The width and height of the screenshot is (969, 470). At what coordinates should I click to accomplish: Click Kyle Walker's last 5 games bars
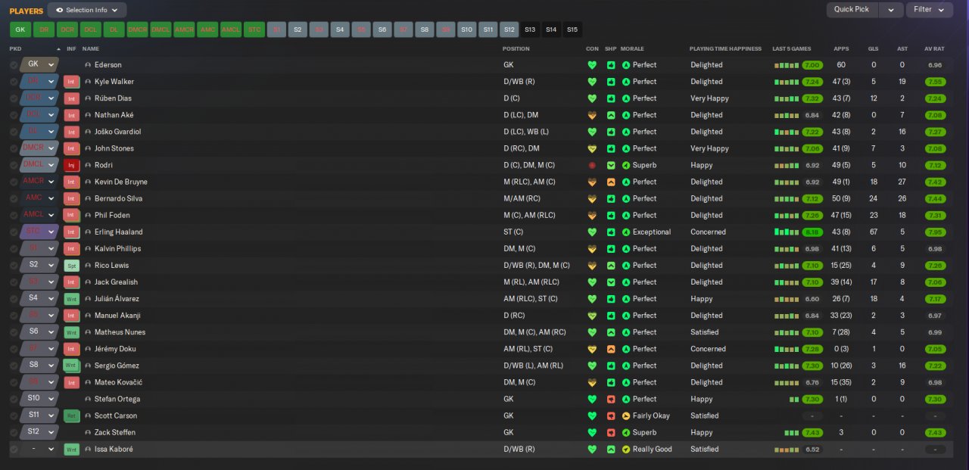pos(787,82)
